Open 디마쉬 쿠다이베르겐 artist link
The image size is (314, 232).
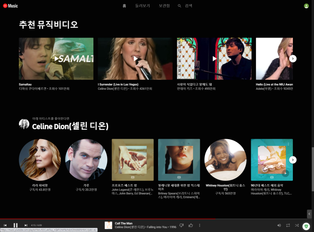(x=33, y=89)
